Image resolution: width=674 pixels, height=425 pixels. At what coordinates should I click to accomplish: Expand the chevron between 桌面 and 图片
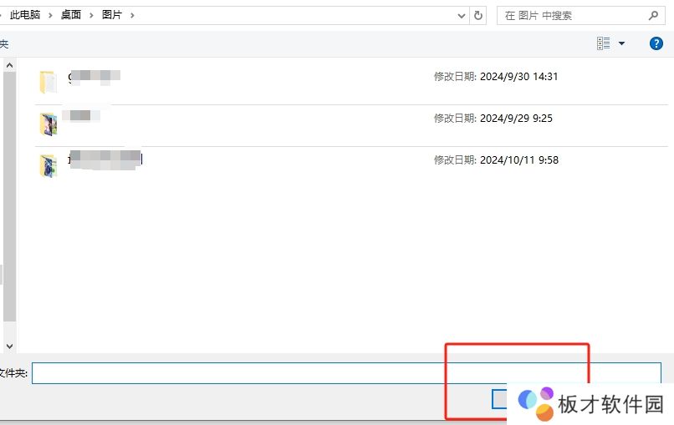[x=92, y=15]
